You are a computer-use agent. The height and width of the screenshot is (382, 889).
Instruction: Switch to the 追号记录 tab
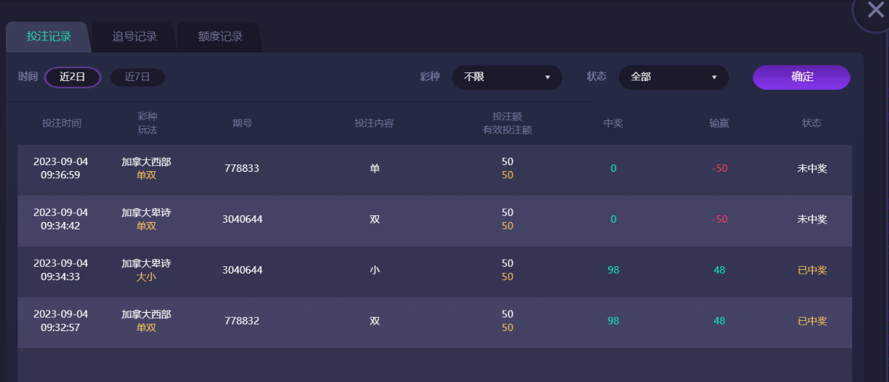tap(134, 36)
